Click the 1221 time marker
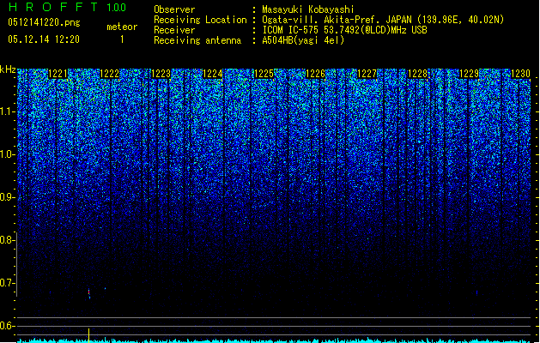 point(58,74)
